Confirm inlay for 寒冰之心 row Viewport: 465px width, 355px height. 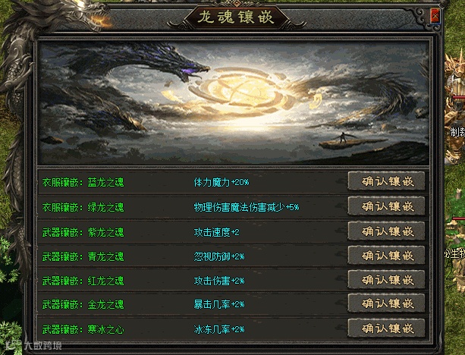pyautogui.click(x=386, y=328)
